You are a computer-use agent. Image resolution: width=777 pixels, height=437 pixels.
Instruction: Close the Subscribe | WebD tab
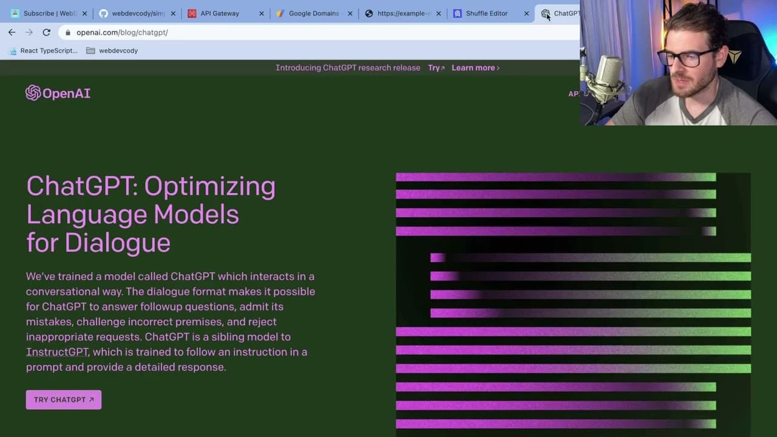84,13
